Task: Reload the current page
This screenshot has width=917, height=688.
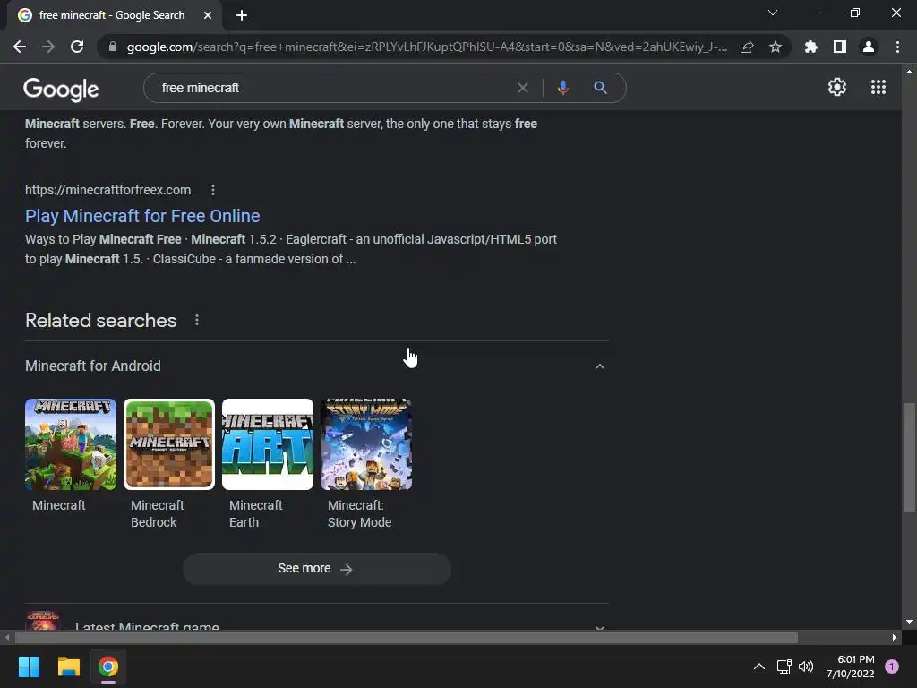Action: pos(77,47)
